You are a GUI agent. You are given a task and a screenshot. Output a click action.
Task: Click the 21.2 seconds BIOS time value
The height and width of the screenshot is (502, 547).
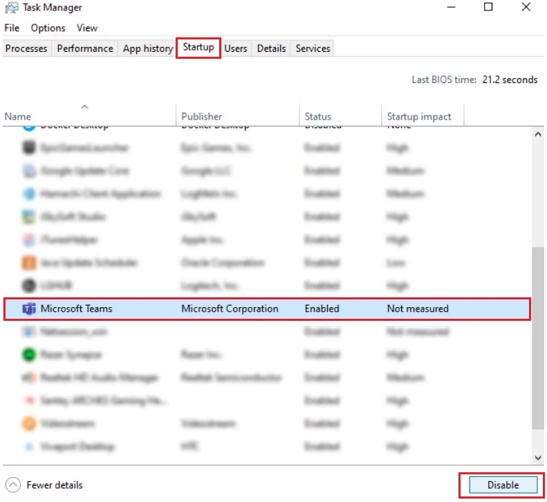click(x=510, y=80)
